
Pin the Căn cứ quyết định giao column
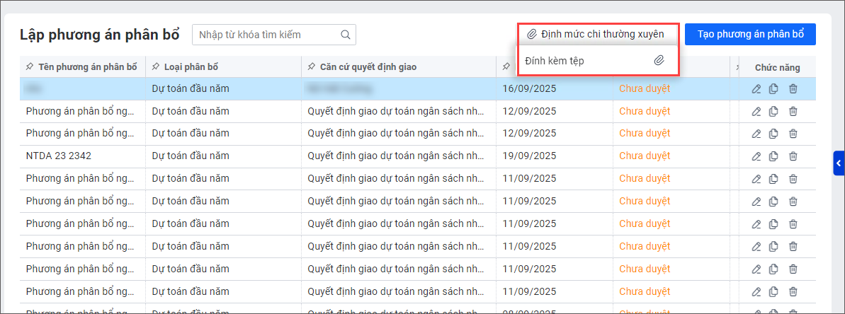click(312, 67)
